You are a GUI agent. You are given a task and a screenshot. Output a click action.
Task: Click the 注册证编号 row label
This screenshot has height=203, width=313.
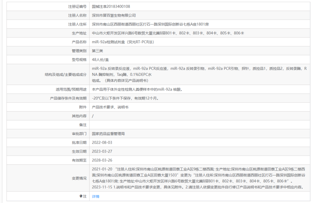click(77, 6)
